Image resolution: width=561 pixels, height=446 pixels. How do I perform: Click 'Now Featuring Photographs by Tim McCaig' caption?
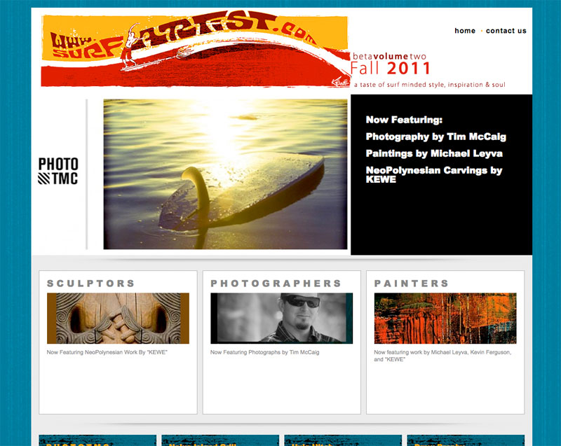click(265, 352)
